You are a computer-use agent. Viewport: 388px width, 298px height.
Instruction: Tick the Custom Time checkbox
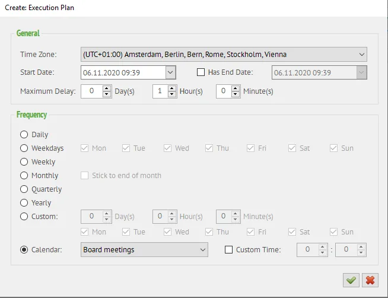coord(228,249)
